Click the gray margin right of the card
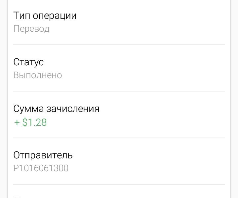 [234, 99]
